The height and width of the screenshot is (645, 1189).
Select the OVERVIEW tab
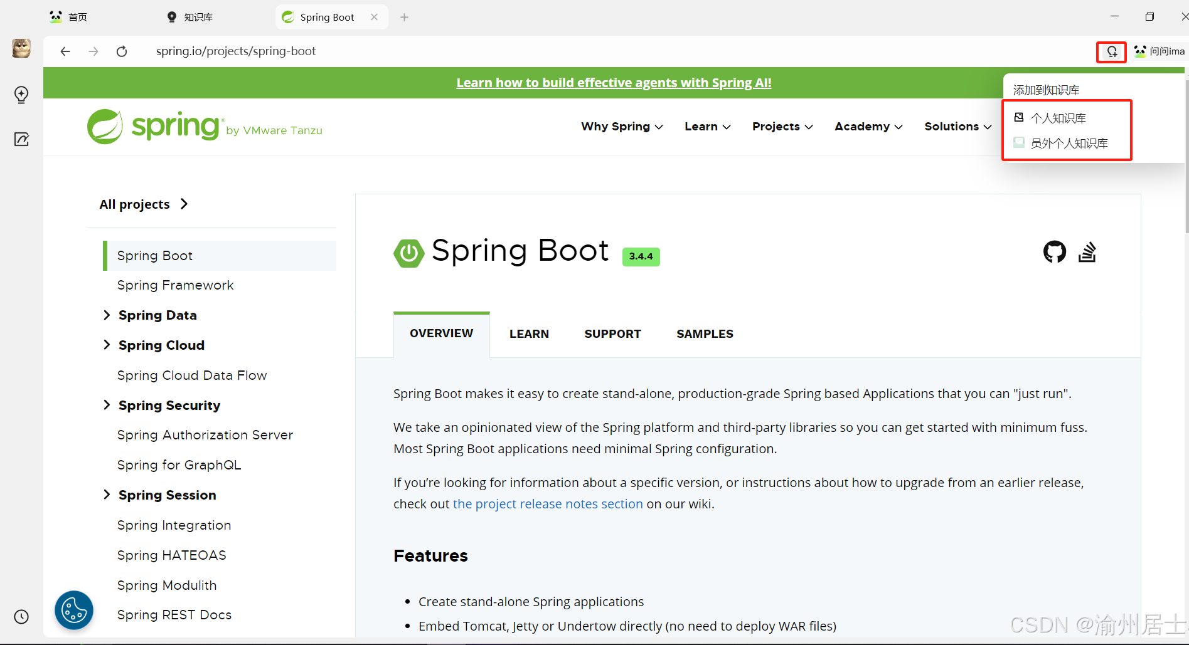[x=442, y=334]
